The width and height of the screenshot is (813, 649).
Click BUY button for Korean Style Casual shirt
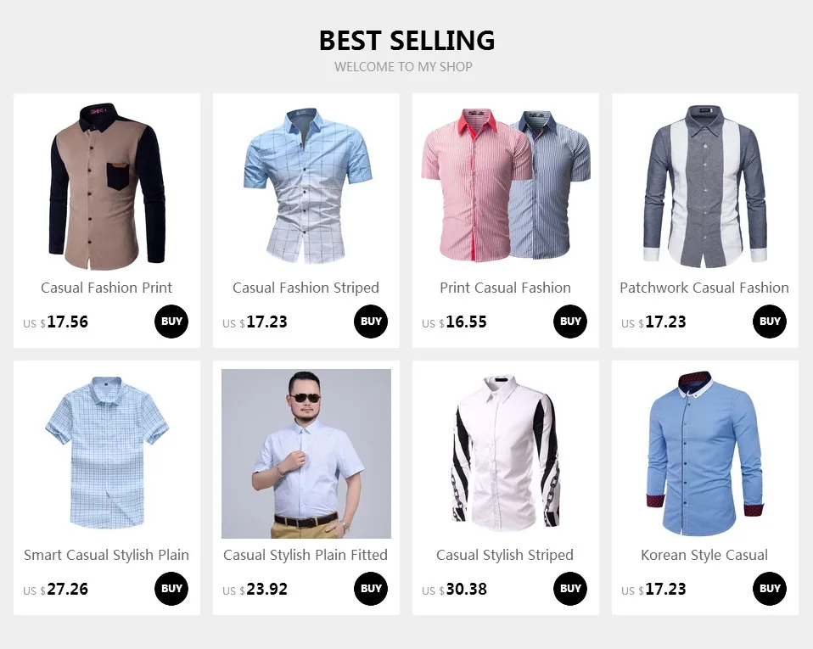[770, 589]
